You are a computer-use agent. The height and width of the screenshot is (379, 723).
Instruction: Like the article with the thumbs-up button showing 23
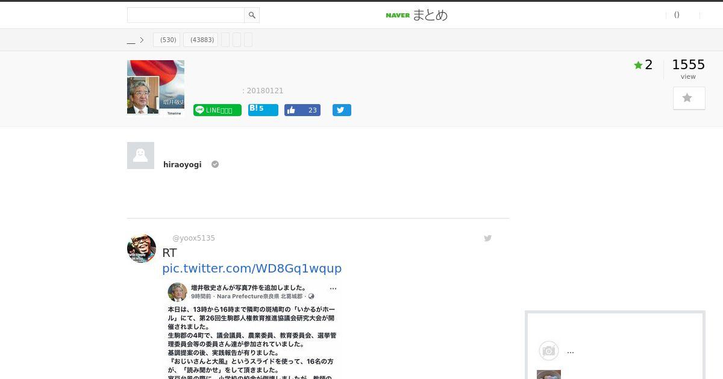[302, 110]
